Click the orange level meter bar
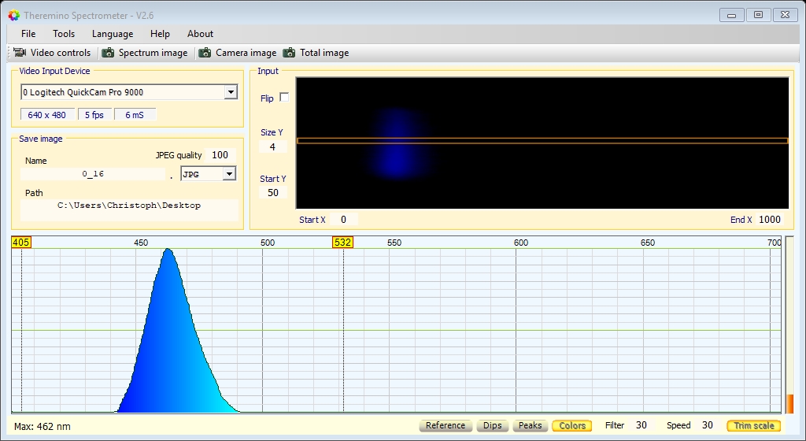Viewport: 806px width, 441px height. pyautogui.click(x=790, y=403)
